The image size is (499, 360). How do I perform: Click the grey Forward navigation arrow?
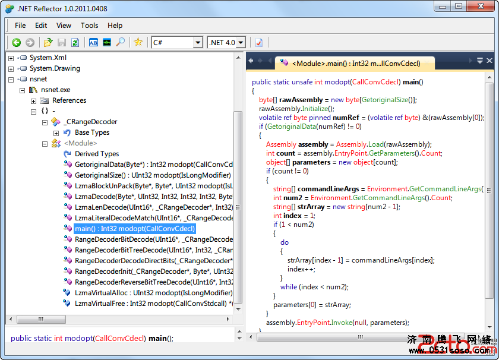[x=30, y=42]
